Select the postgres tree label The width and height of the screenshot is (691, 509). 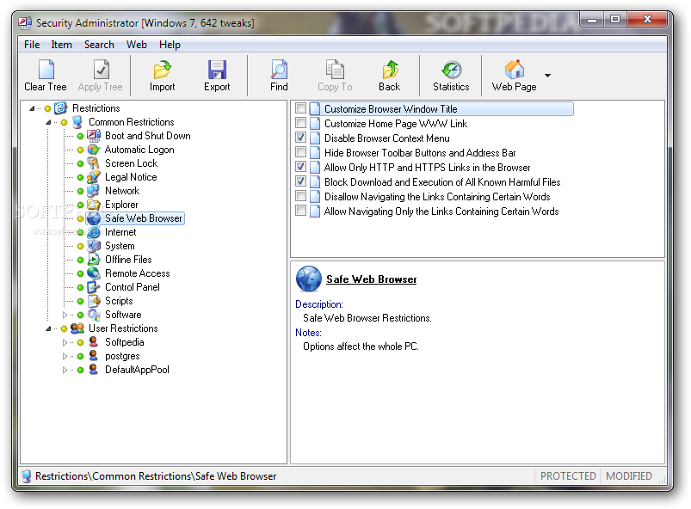pyautogui.click(x=122, y=356)
